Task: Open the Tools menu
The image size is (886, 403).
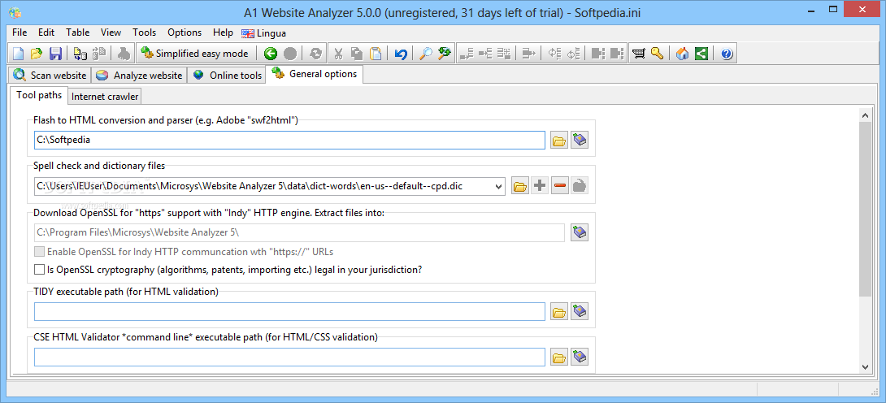Action: [x=145, y=32]
